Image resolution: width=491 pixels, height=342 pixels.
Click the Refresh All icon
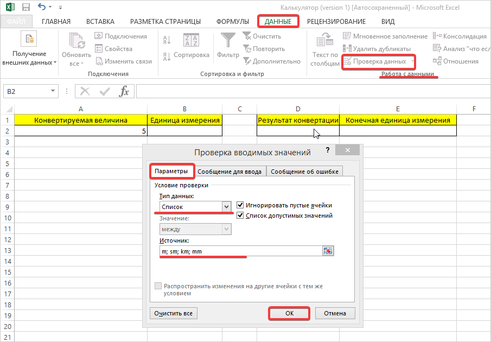[76, 41]
